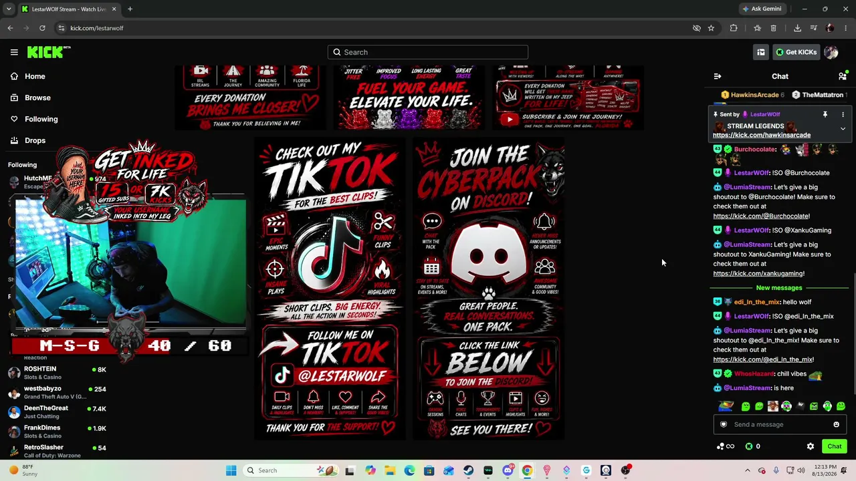
Task: Click the KICK logo
Action: click(48, 52)
